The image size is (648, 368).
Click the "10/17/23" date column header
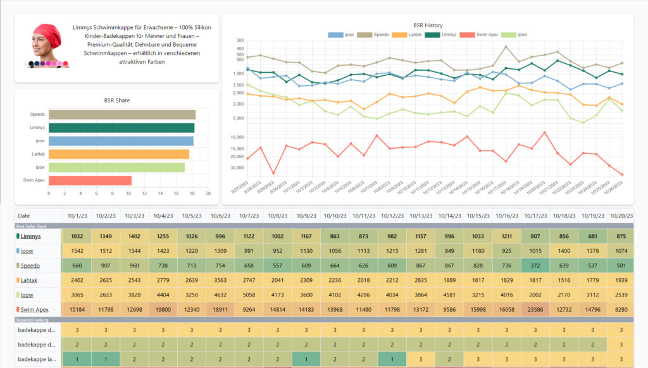[x=535, y=216]
